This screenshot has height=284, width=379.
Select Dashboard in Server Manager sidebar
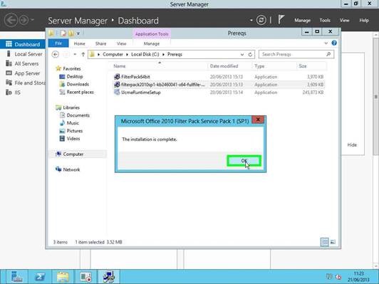pos(23,44)
